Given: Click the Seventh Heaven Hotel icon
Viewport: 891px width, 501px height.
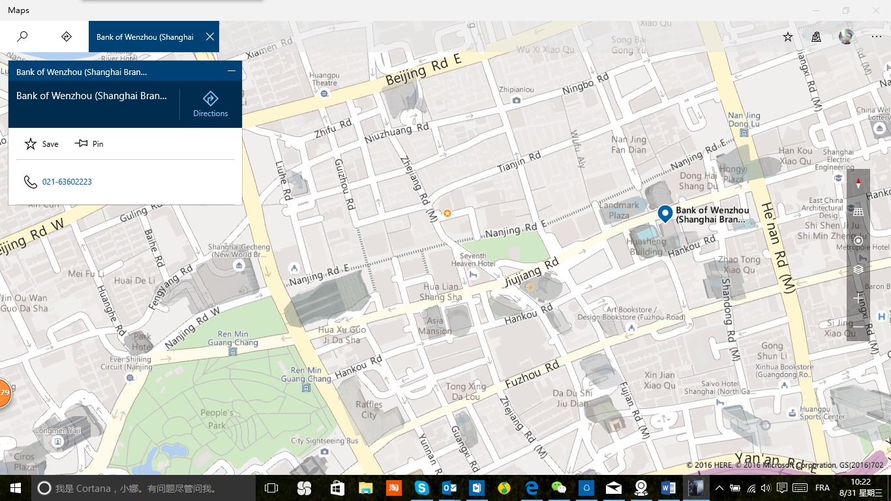Looking at the screenshot, I should [x=474, y=275].
